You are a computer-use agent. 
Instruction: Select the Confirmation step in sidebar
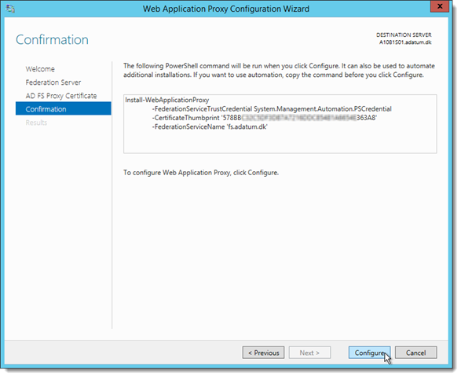[63, 109]
